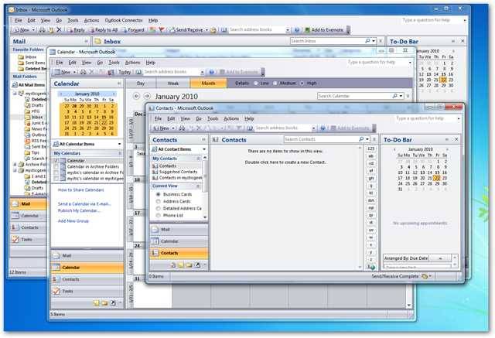Screen dimensions: 495x338
Task: Click the Add to Evernote button in Inbox window
Action: pyautogui.click(x=324, y=30)
